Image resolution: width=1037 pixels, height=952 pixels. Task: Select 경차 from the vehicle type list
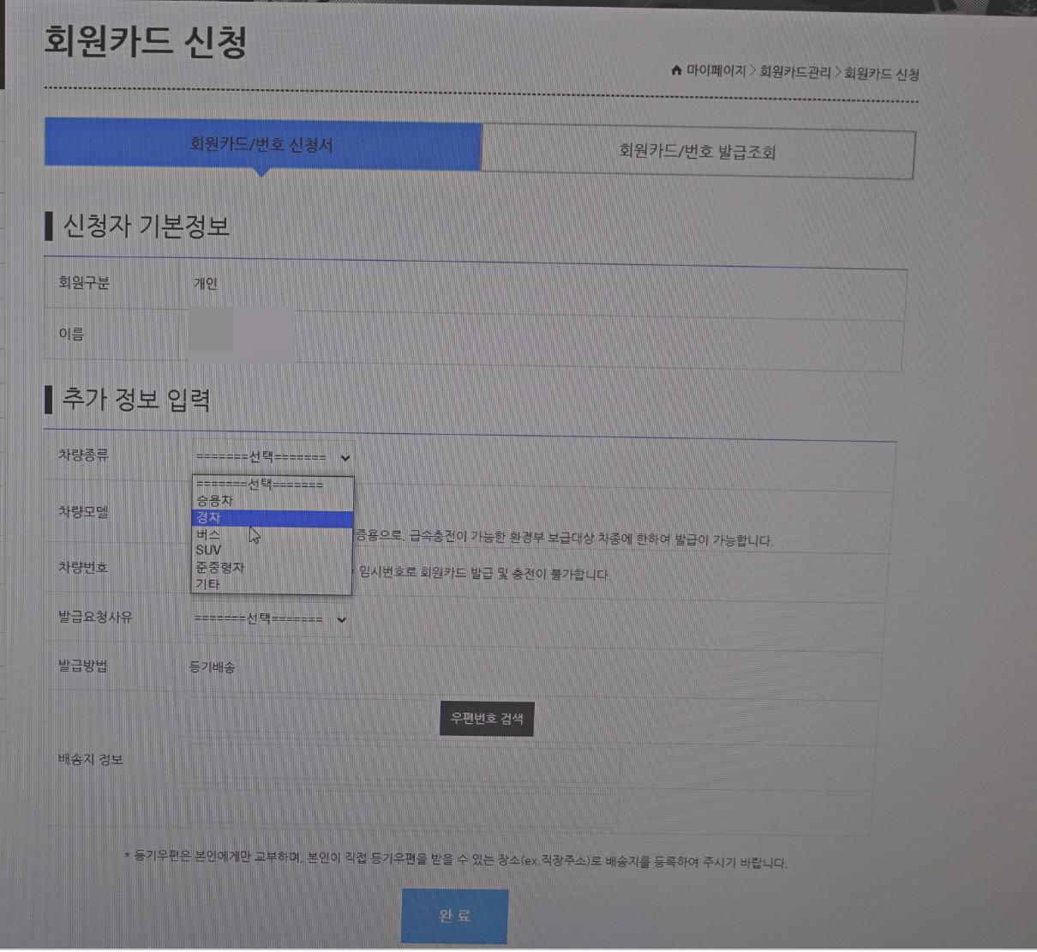coord(257,517)
